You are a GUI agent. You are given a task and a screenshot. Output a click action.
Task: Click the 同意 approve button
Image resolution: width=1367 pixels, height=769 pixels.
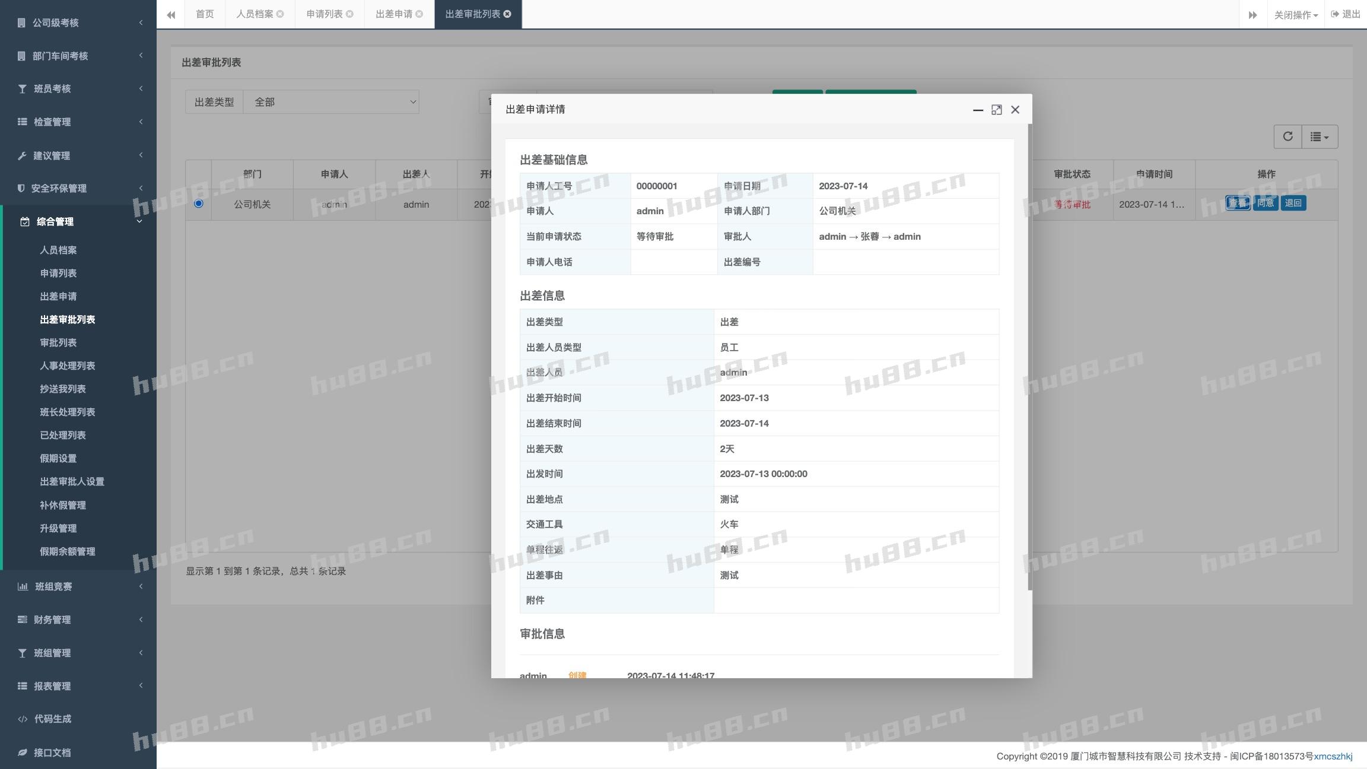tap(1265, 203)
